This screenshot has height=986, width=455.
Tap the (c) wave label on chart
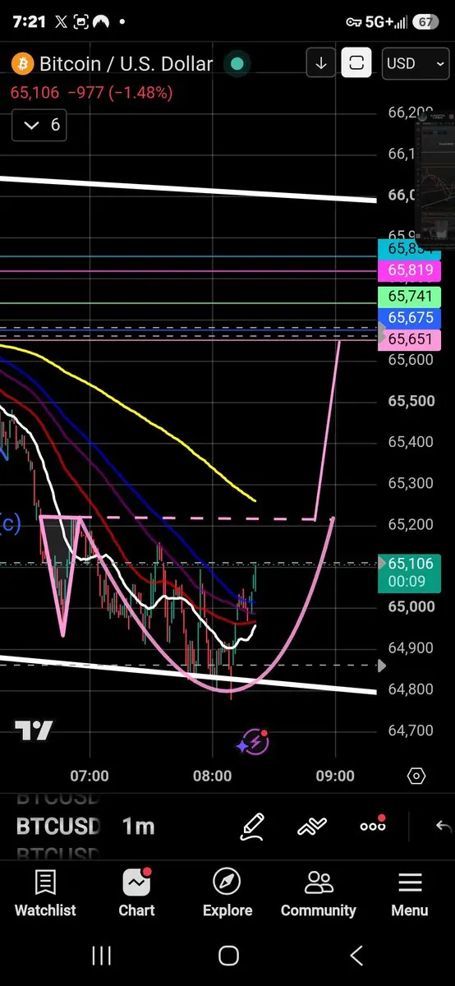coord(11,523)
